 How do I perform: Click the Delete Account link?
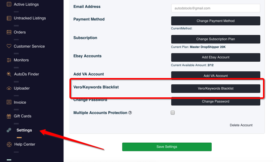(x=241, y=125)
